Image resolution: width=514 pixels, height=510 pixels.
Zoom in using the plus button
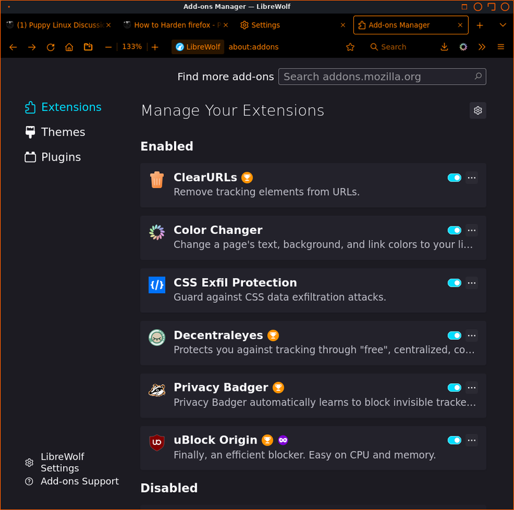(155, 47)
